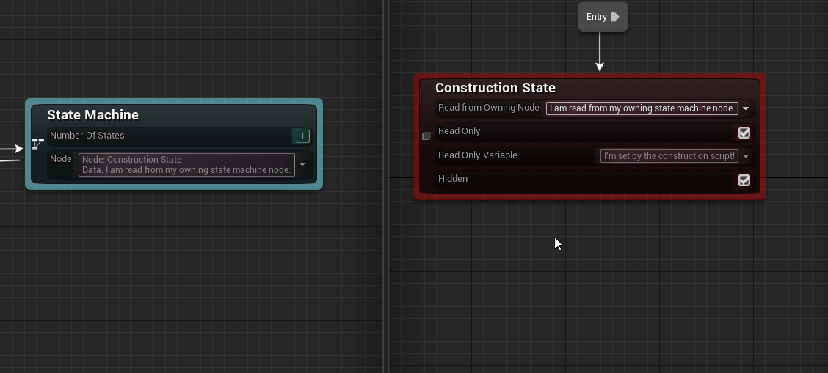Screen dimensions: 828x373
Task: Expand the Node dropdown in State Machine
Action: click(302, 165)
